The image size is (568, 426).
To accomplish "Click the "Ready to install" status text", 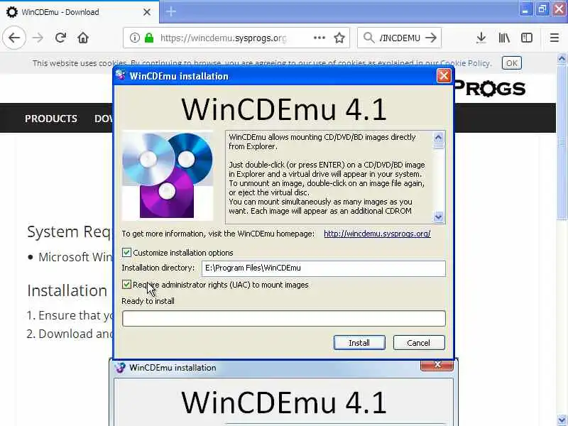I will click(148, 301).
